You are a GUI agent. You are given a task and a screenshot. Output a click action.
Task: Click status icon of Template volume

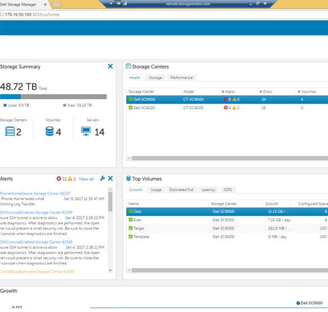coord(131,236)
